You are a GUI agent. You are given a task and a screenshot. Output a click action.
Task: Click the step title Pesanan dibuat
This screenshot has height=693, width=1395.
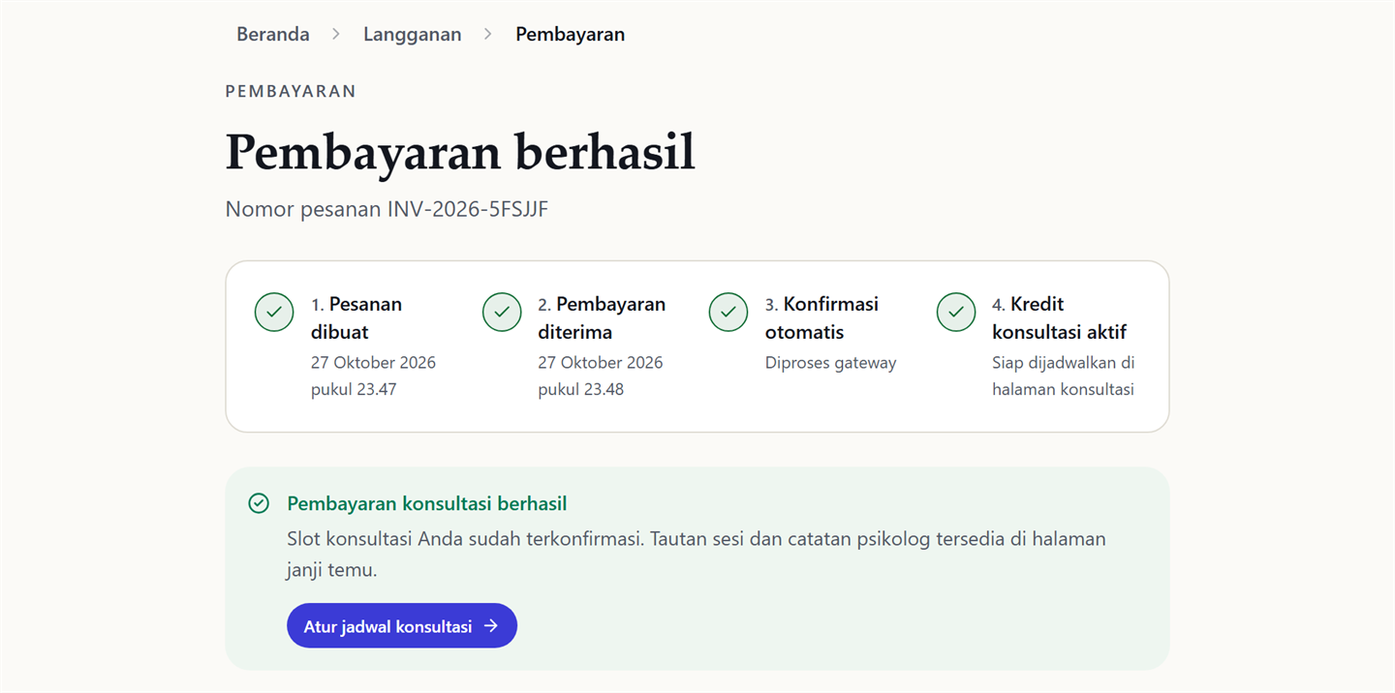[x=356, y=317]
